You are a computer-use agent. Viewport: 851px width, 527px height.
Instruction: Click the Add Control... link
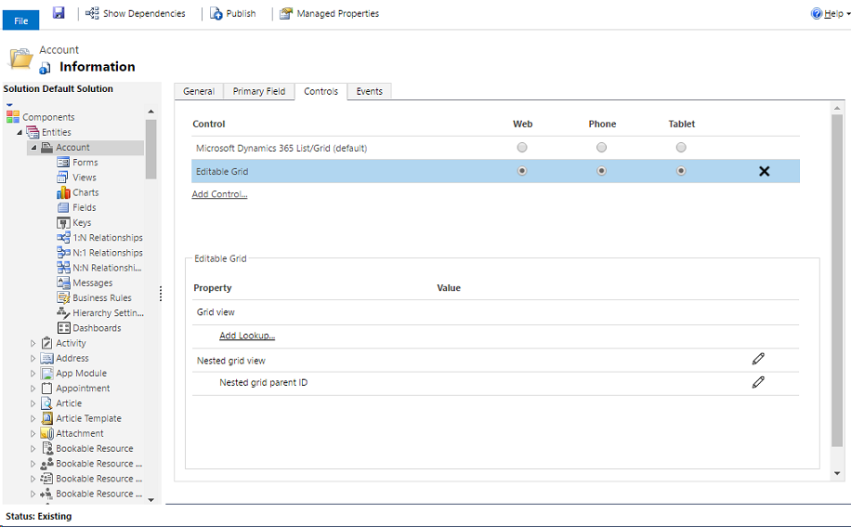[x=220, y=193]
